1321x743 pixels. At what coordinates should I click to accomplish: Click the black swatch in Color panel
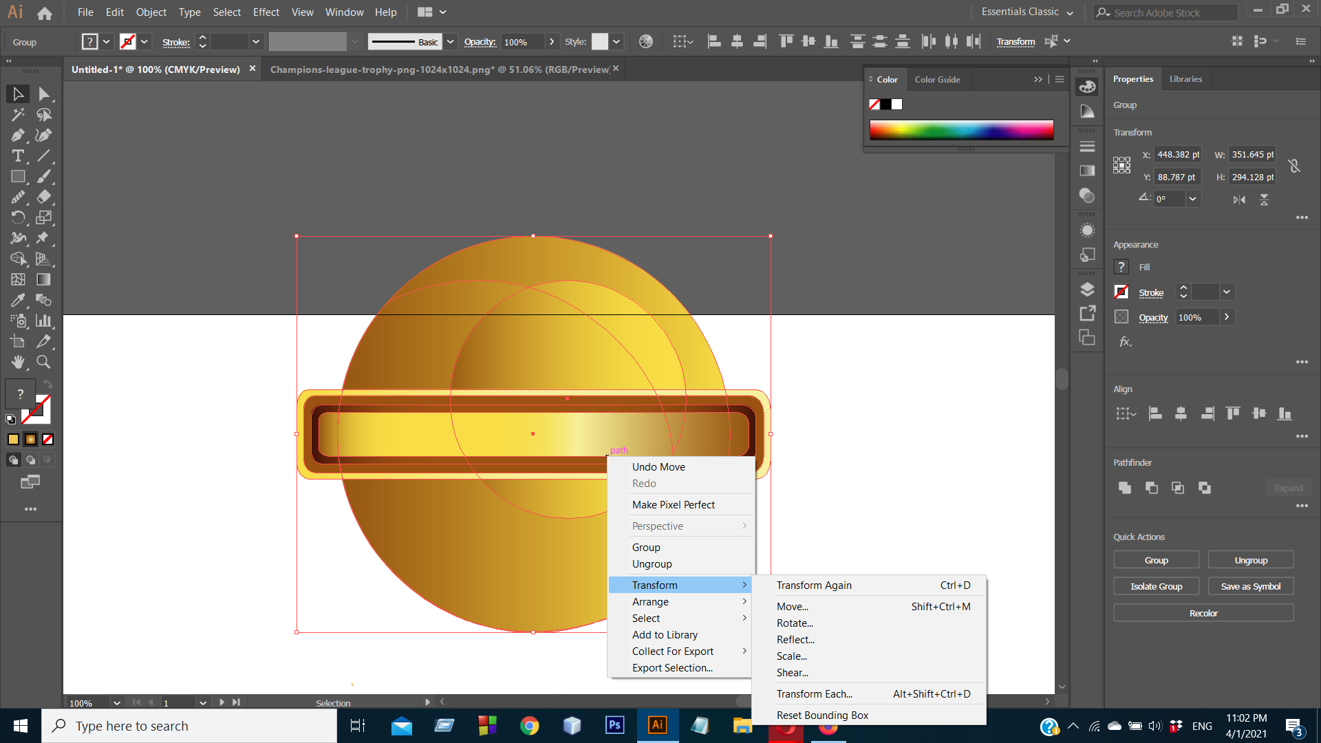point(886,105)
